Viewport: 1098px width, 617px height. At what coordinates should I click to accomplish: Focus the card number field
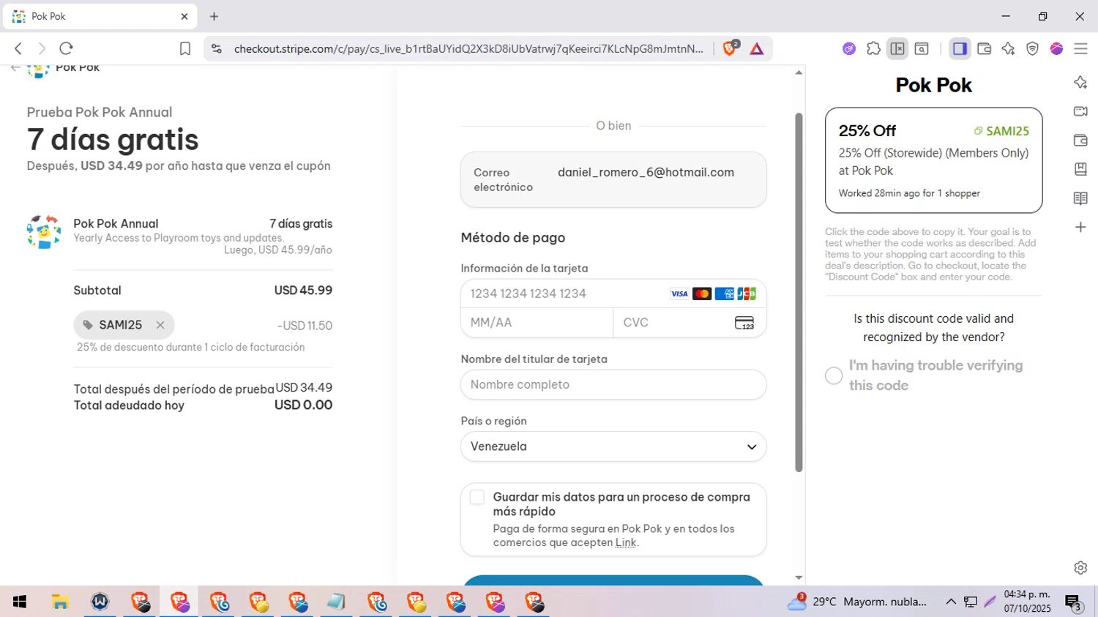click(613, 293)
